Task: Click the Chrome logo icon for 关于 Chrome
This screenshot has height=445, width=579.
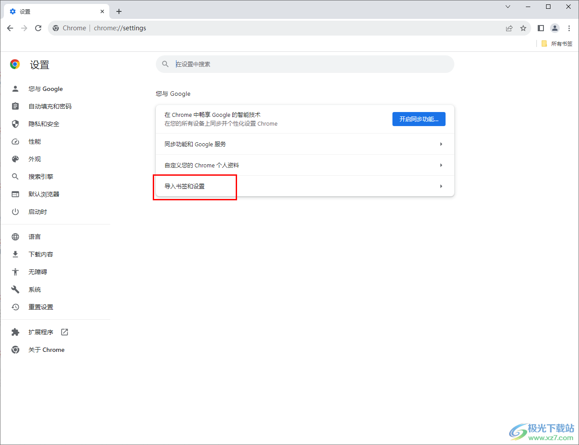Action: [15, 350]
